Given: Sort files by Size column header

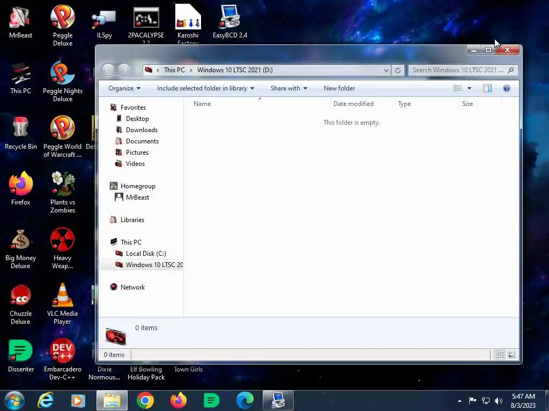Looking at the screenshot, I should (480, 104).
